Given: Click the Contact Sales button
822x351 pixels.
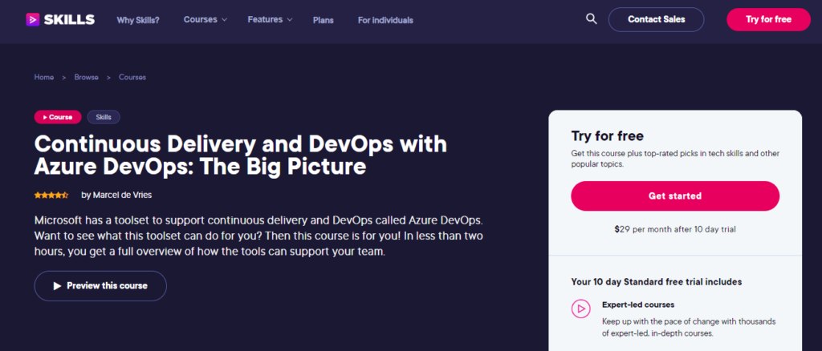Looking at the screenshot, I should pos(657,19).
